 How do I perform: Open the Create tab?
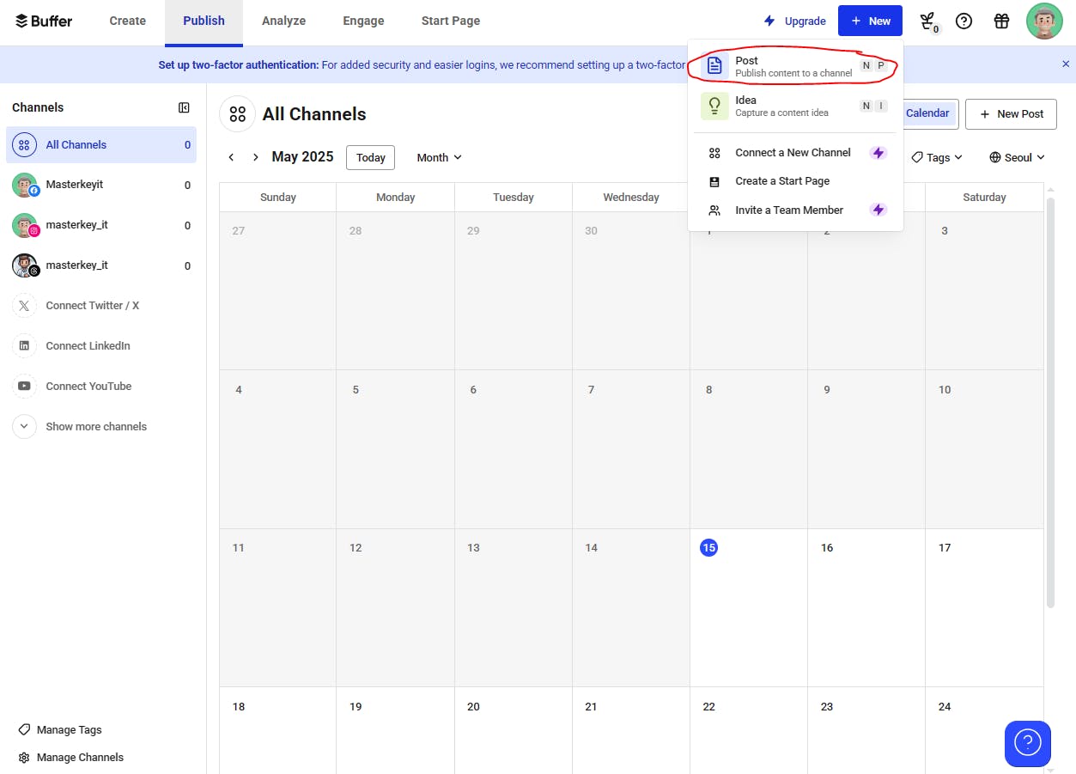tap(127, 21)
